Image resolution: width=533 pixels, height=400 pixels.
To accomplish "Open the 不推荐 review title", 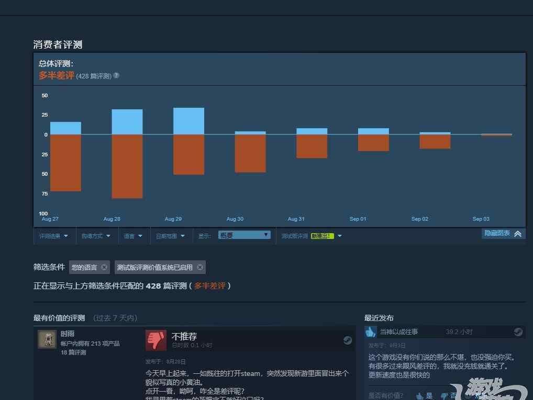I will pyautogui.click(x=184, y=336).
